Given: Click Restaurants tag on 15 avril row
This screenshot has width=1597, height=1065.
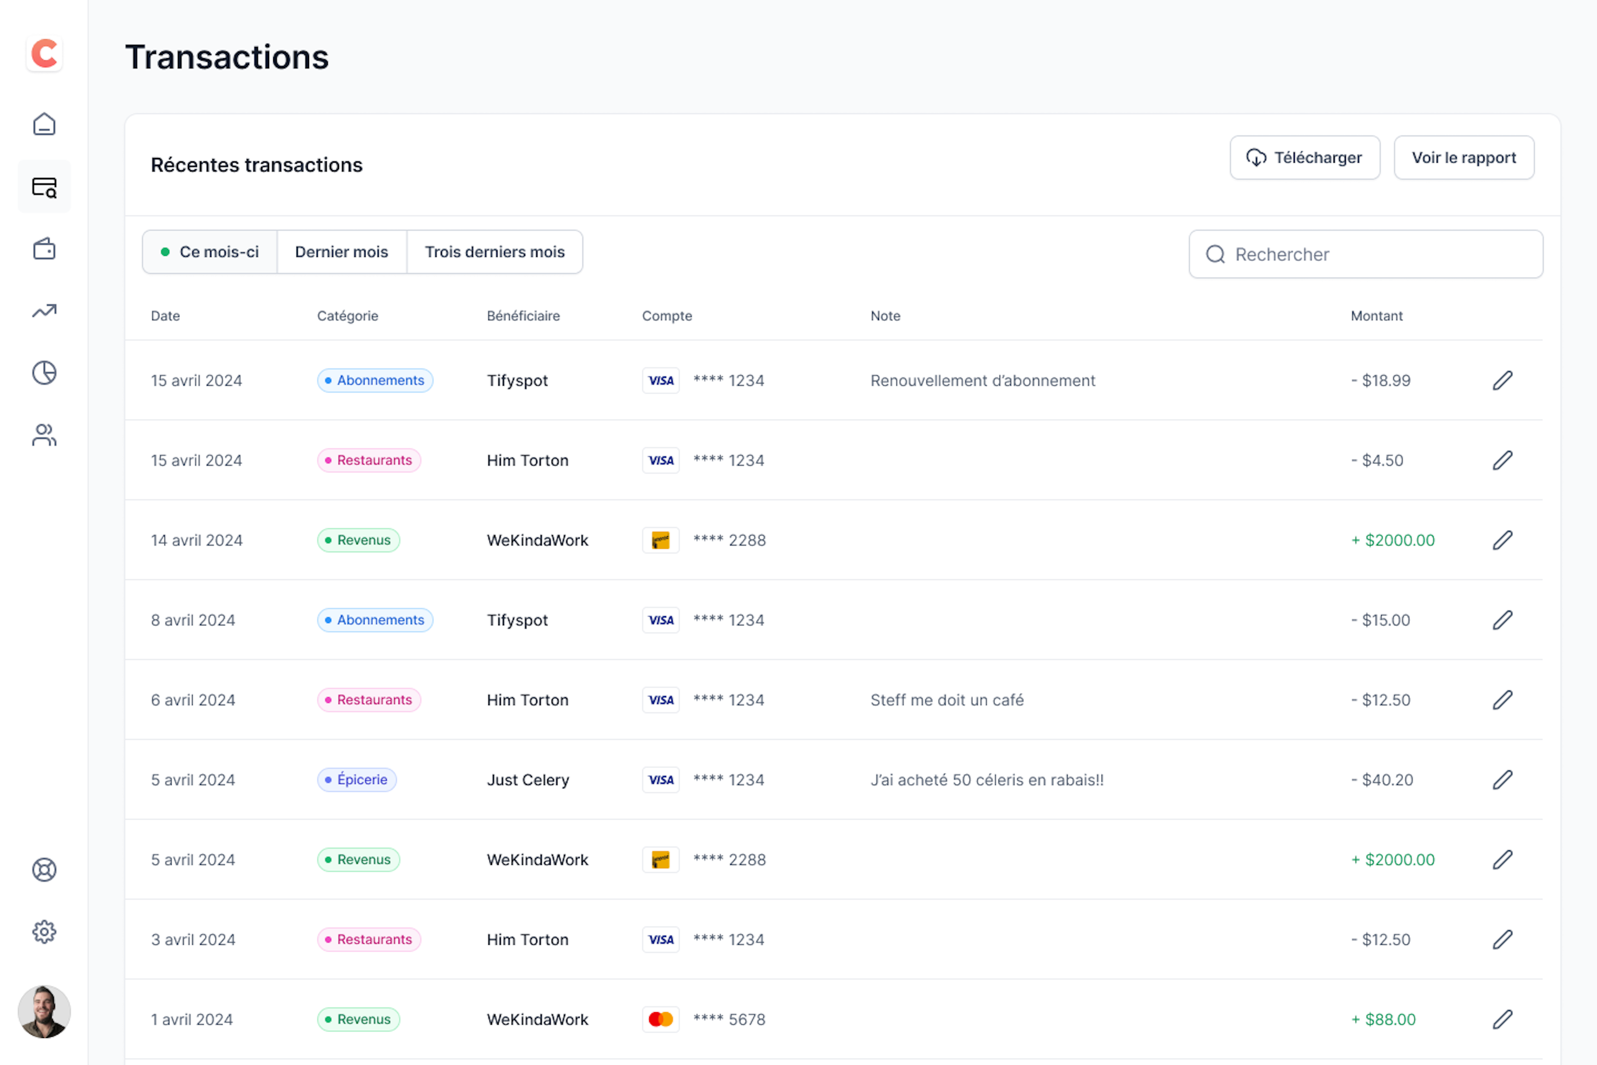Looking at the screenshot, I should tap(369, 461).
